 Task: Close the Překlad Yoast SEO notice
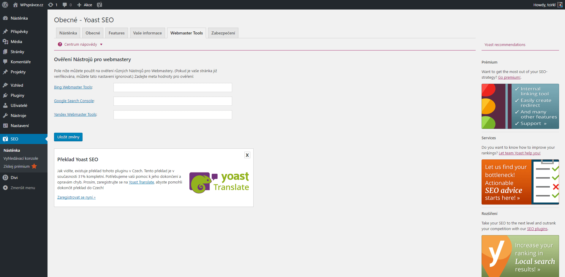pos(247,155)
